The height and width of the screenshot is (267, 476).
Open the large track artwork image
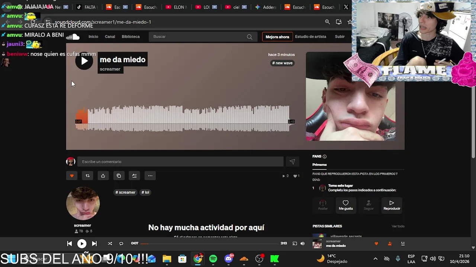click(351, 96)
